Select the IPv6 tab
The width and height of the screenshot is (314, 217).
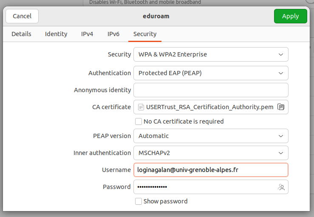[x=113, y=34]
